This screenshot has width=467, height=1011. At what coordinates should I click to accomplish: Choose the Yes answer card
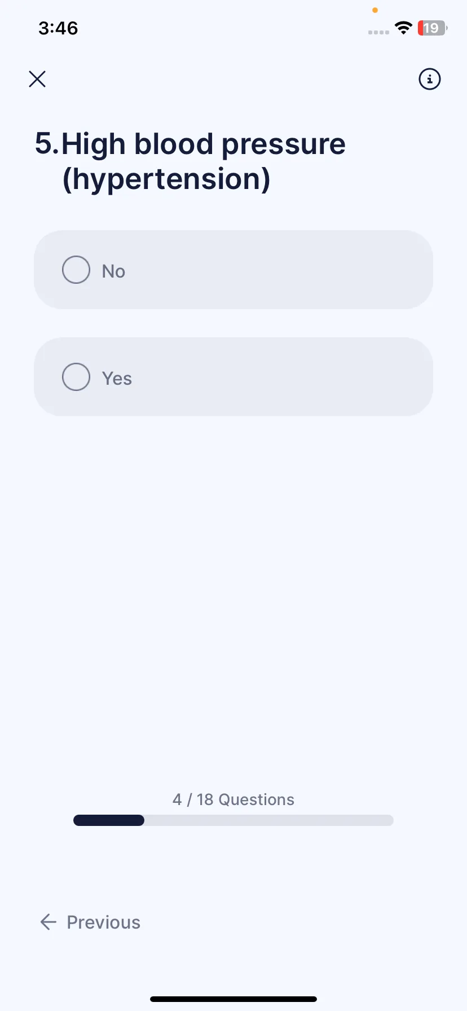coord(233,377)
